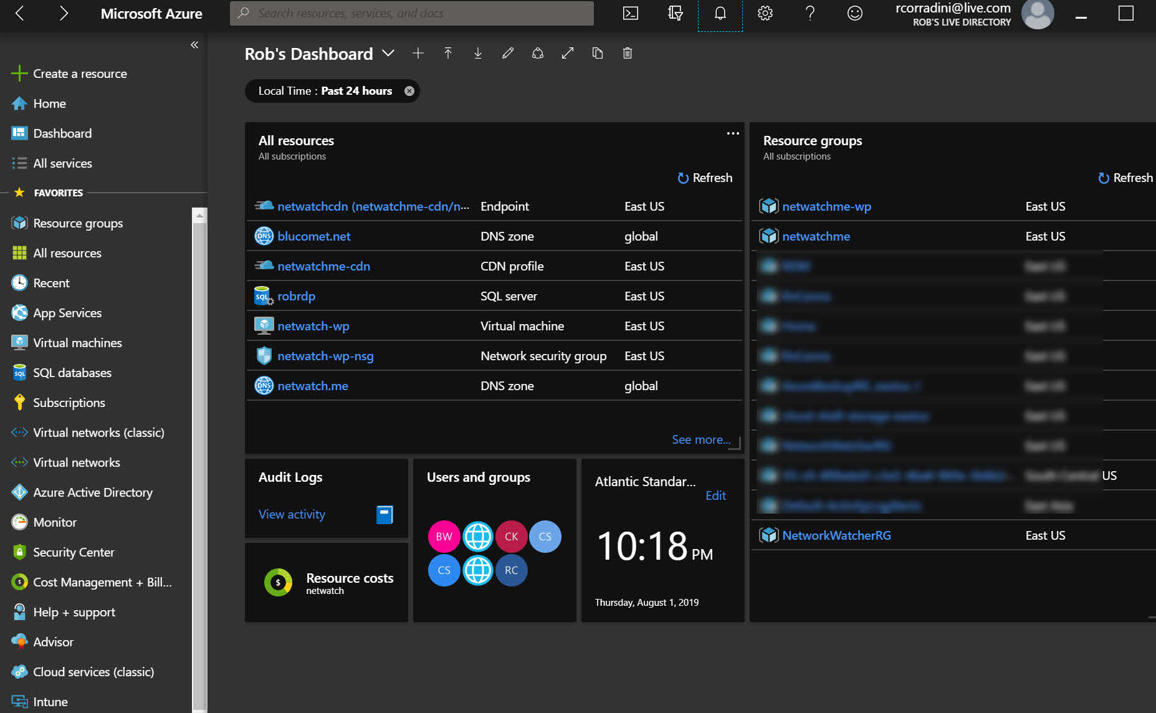Open robrdp SQL server

tap(297, 296)
